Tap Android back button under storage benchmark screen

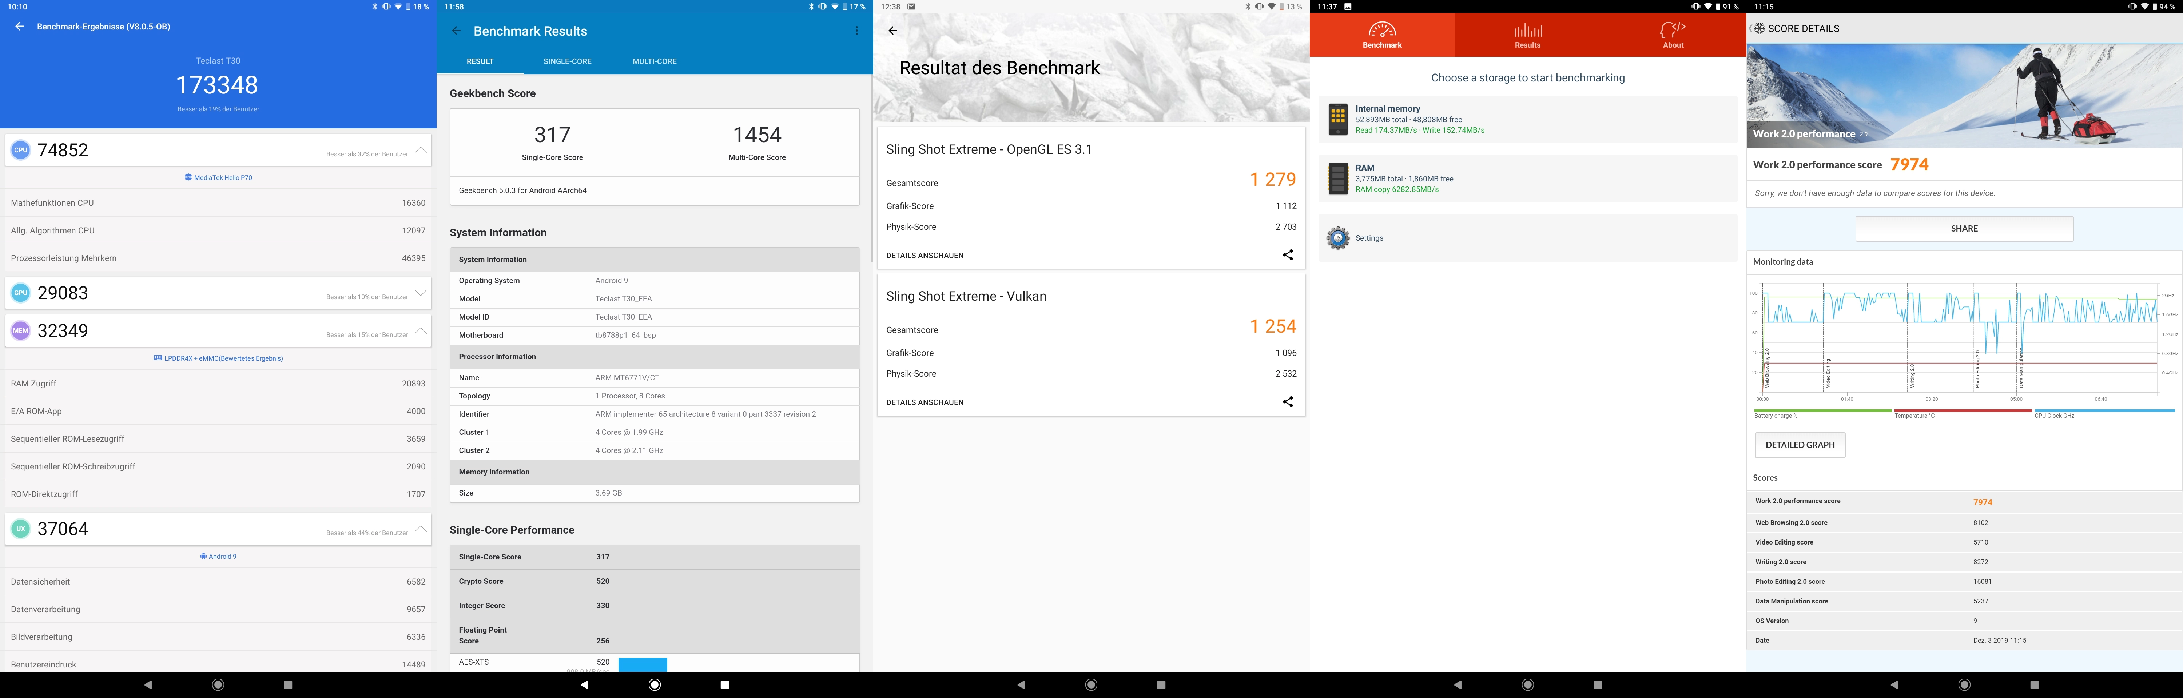[x=1458, y=685]
